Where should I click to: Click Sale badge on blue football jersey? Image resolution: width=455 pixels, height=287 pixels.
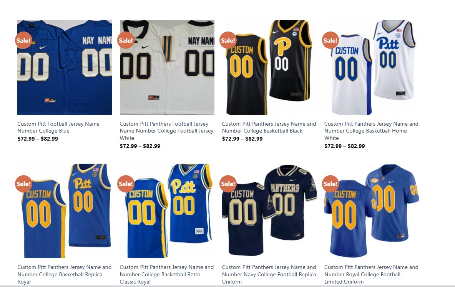pos(23,40)
